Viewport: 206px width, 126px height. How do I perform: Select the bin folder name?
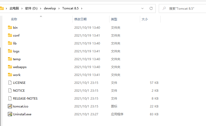coord(15,28)
